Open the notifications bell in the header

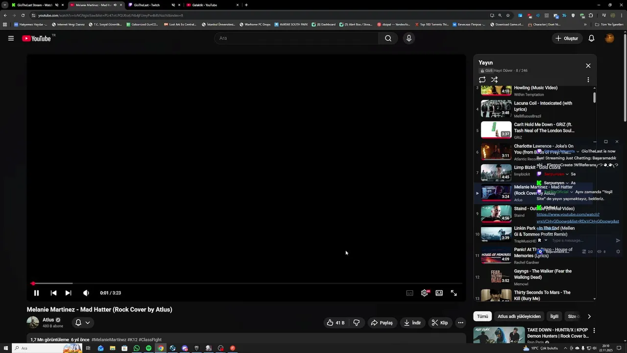tap(591, 38)
